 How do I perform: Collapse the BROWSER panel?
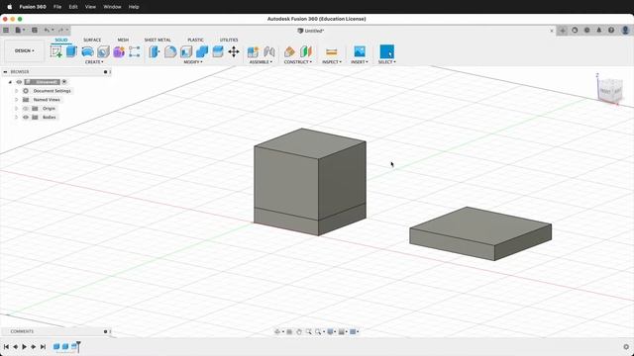pyautogui.click(x=5, y=72)
